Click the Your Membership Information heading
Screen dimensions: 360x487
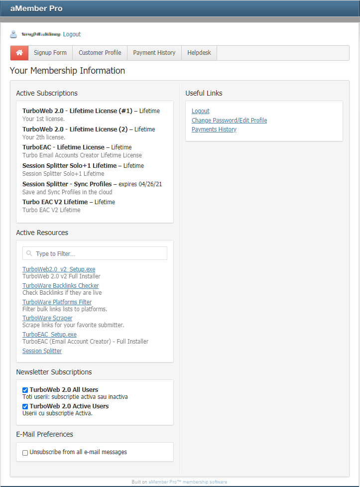[x=67, y=71]
